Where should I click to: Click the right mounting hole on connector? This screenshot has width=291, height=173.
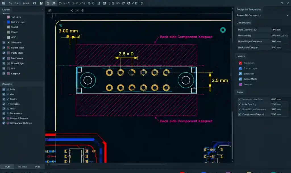click(x=186, y=80)
